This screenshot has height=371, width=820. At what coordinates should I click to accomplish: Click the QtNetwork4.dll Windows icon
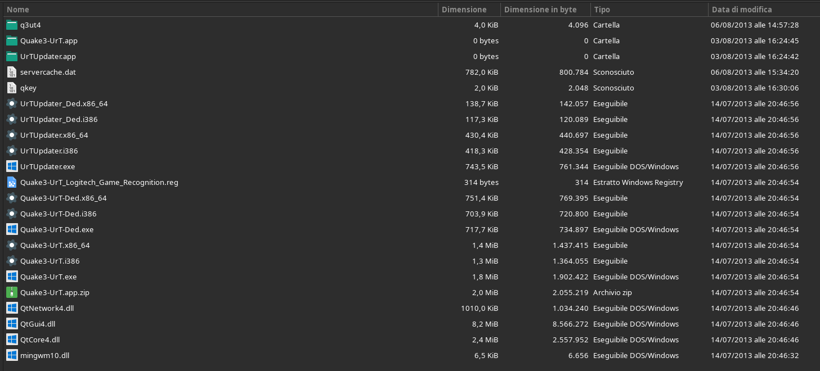[x=12, y=308]
